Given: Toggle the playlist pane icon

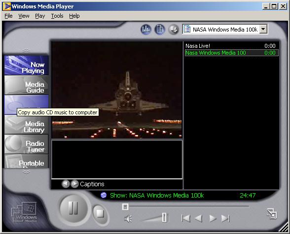Looking at the screenshot, I should [x=160, y=29].
